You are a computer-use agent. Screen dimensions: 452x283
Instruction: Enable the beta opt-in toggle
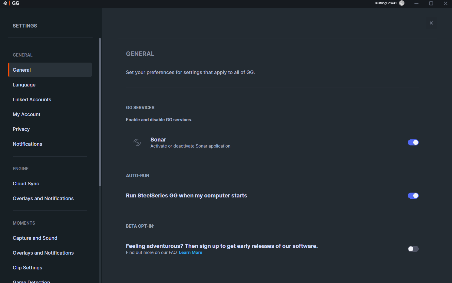coord(413,249)
